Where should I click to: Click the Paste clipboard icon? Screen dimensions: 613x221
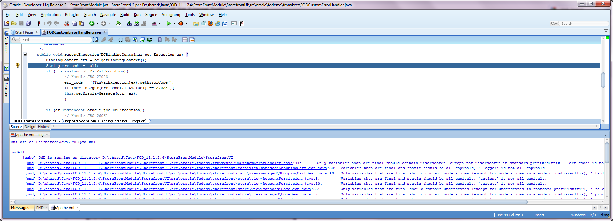[x=81, y=24]
